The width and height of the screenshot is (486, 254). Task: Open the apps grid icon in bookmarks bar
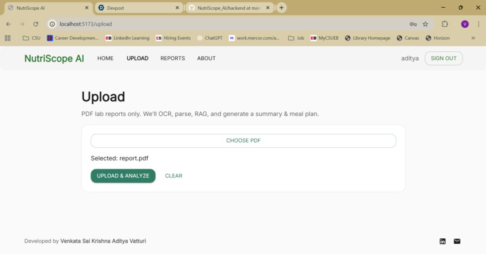[x=8, y=38]
